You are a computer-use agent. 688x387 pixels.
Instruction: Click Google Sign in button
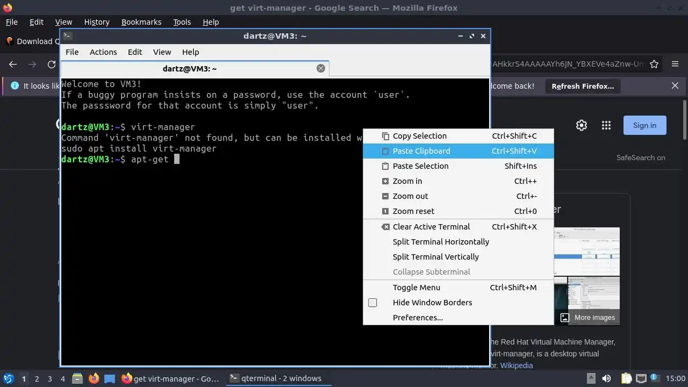coord(644,125)
